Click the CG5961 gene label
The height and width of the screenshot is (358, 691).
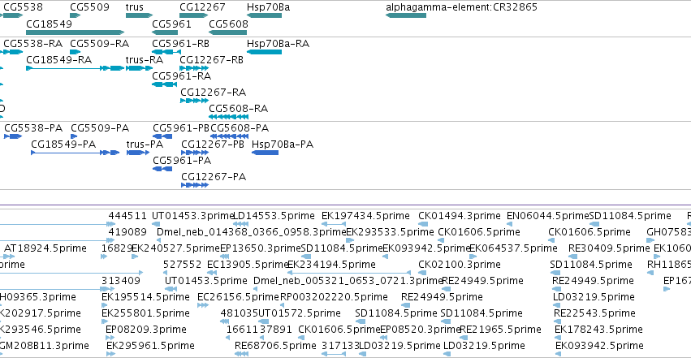pyautogui.click(x=172, y=24)
